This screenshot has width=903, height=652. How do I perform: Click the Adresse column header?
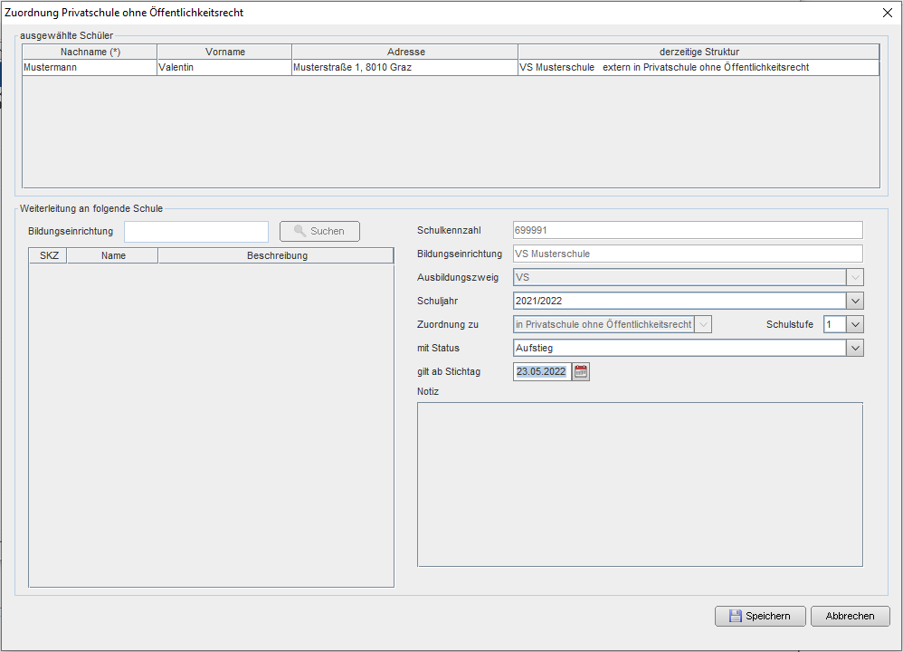coord(404,52)
